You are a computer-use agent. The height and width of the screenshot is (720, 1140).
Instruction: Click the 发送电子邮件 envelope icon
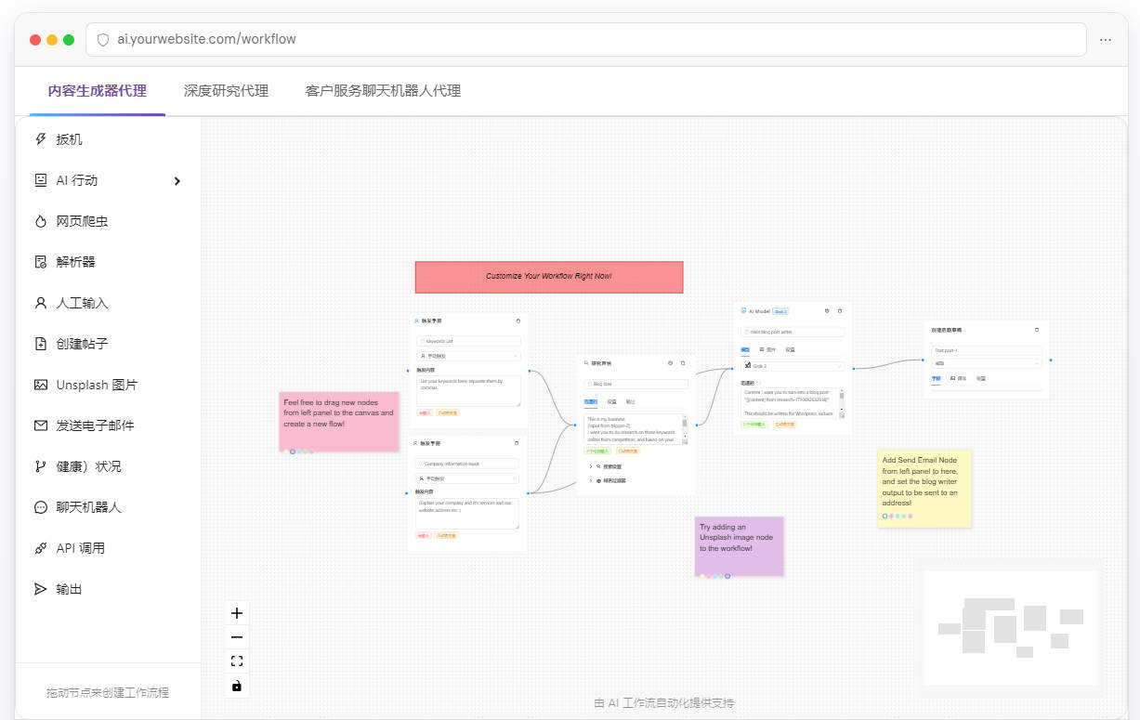40,425
